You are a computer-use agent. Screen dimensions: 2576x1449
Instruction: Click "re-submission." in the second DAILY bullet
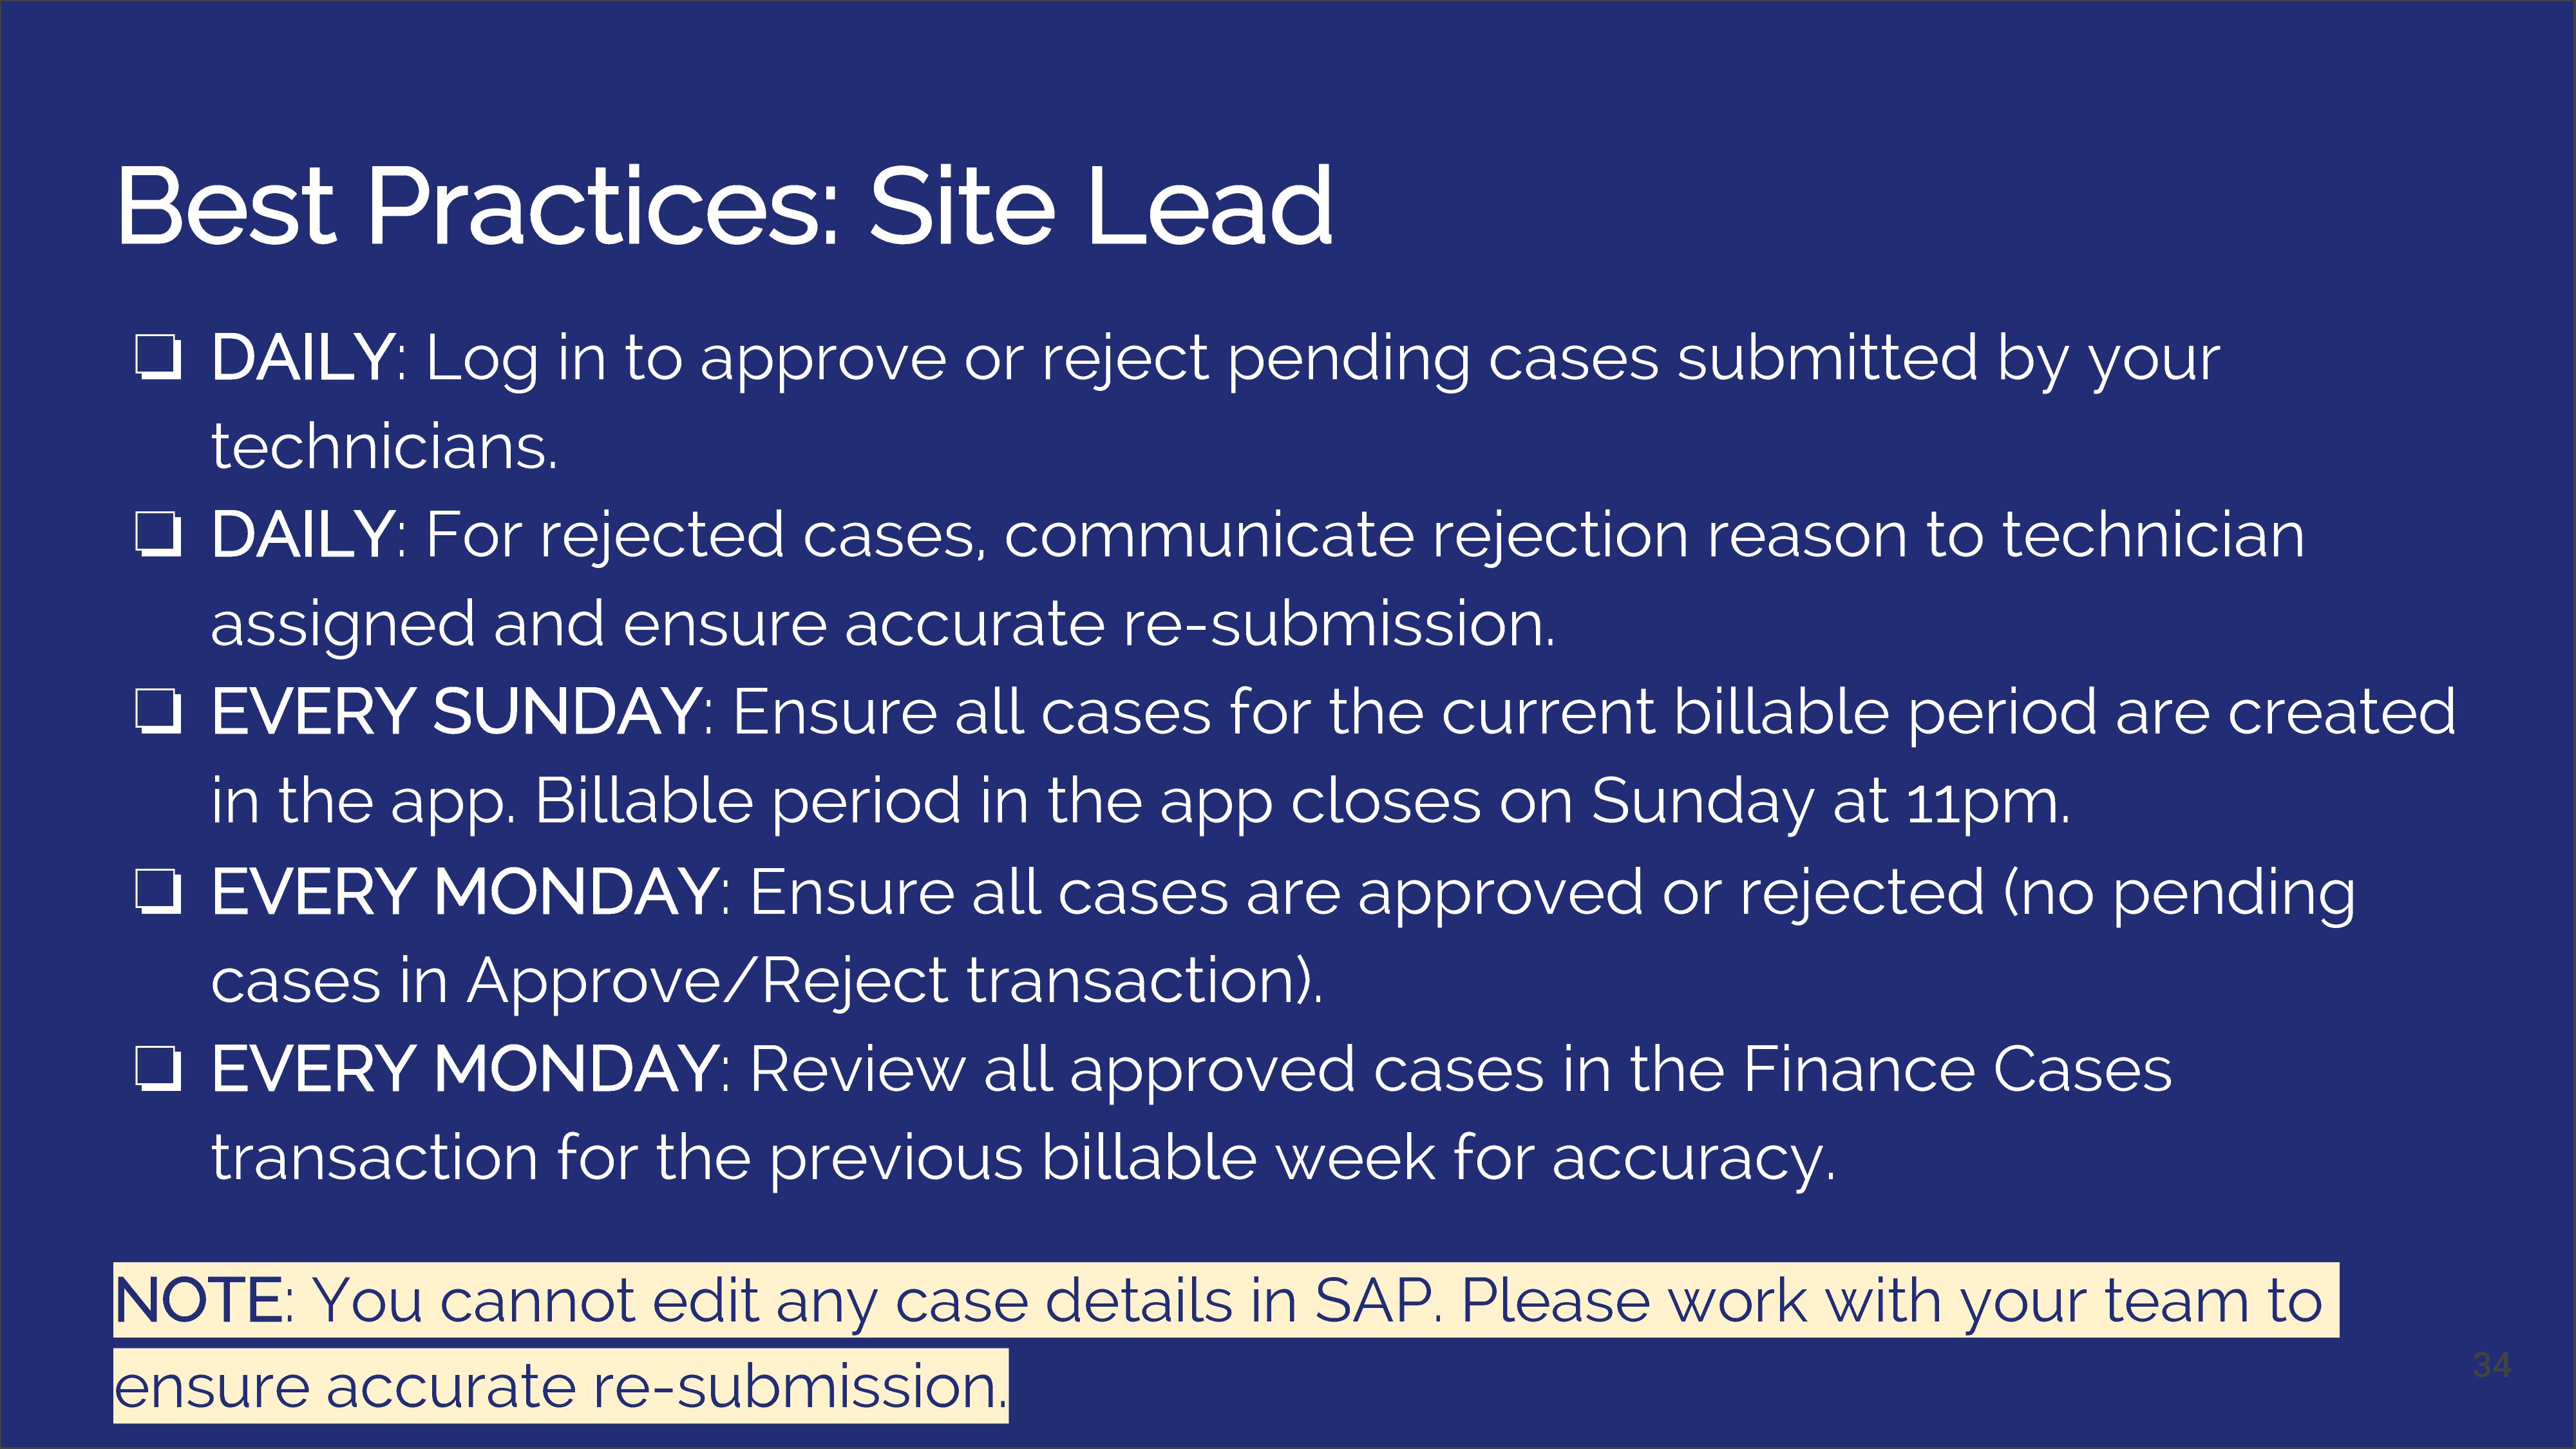[x=1339, y=624]
